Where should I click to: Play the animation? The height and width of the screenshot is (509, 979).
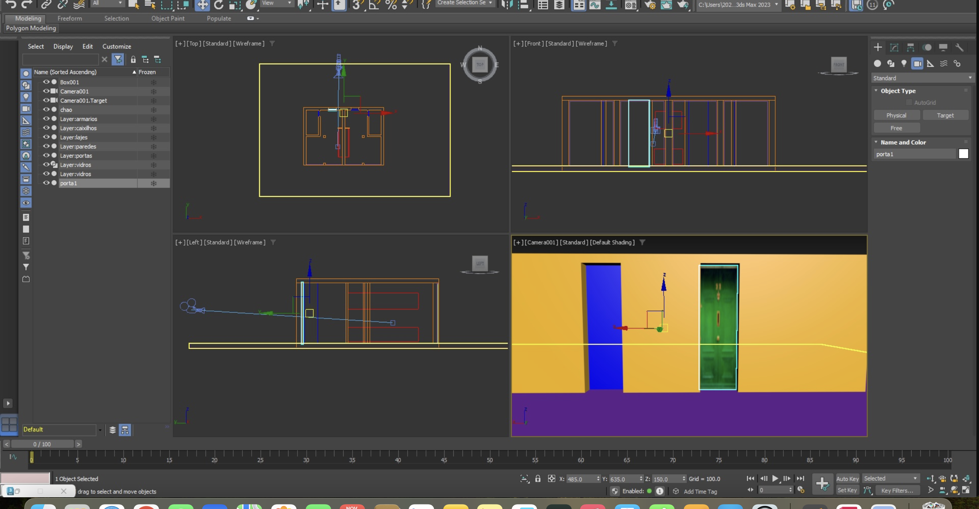[x=775, y=479]
